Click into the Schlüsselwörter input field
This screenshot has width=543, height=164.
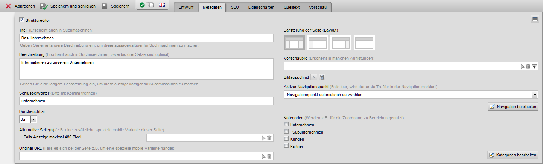[x=146, y=101]
